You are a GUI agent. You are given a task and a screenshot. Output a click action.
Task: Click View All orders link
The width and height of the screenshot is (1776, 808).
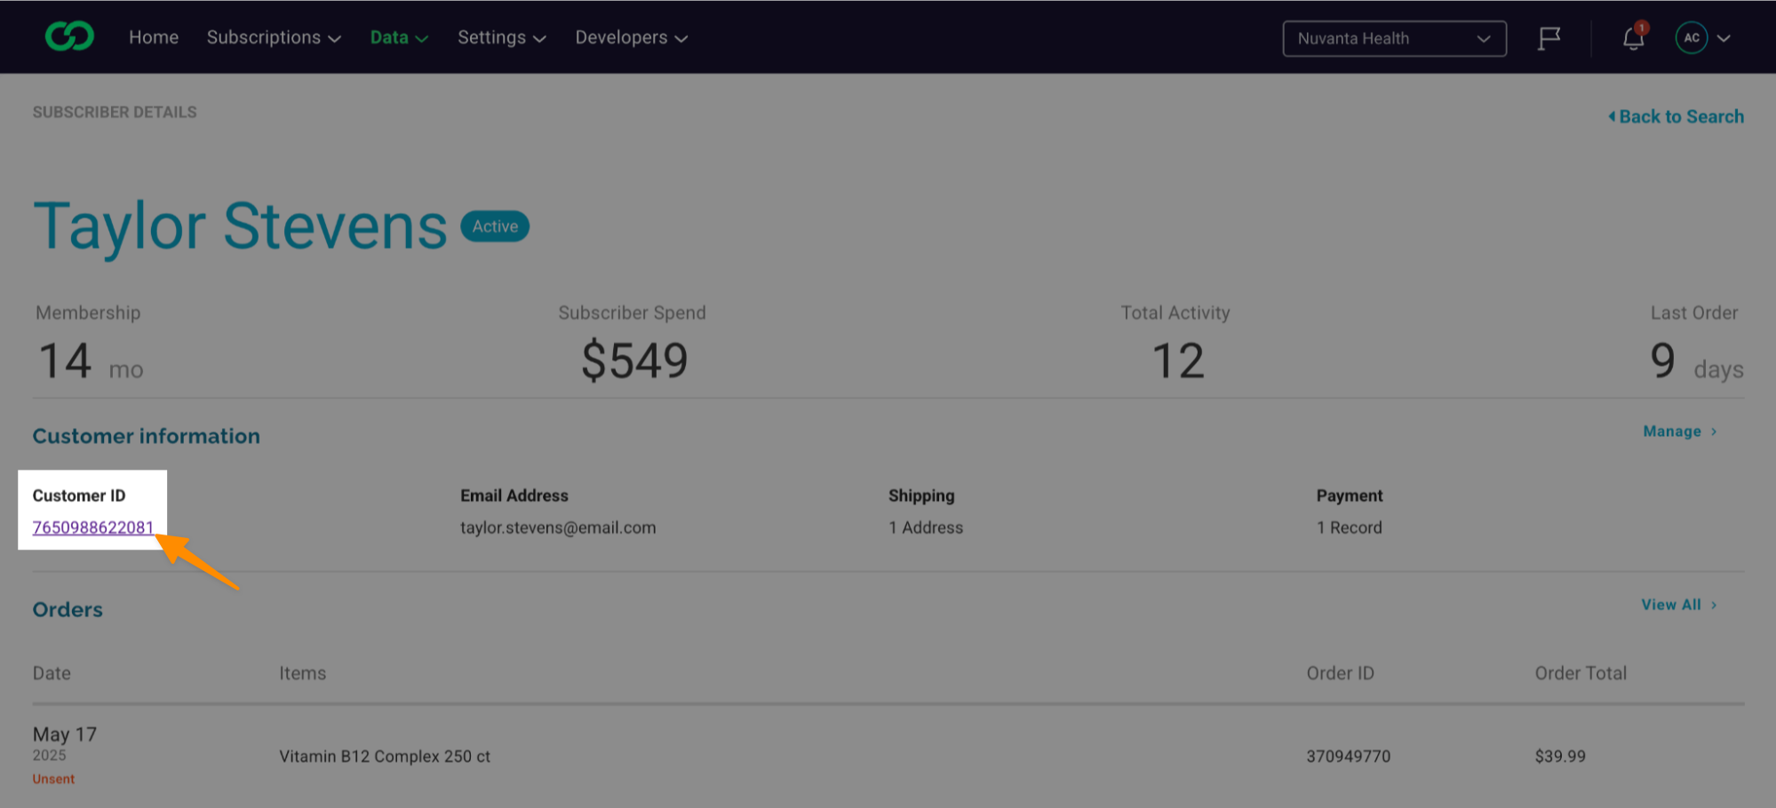point(1679,605)
